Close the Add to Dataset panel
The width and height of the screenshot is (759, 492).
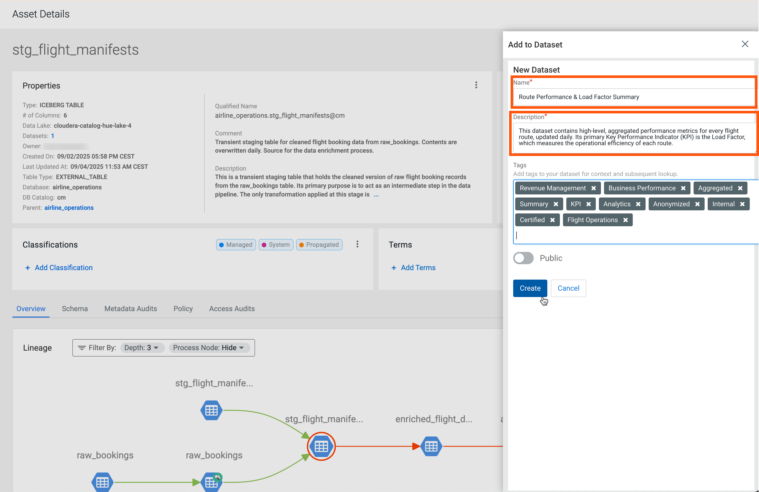coord(745,44)
